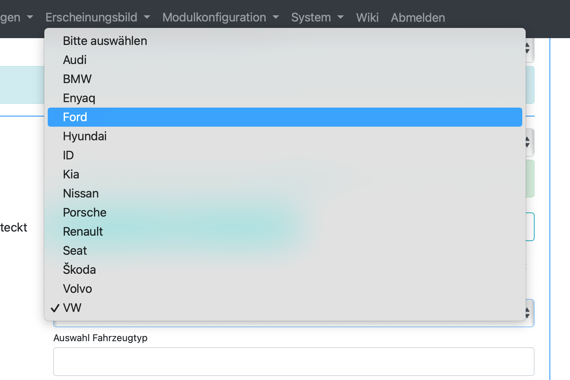
Task: Choose Nissan in the dropdown list
Action: (81, 193)
